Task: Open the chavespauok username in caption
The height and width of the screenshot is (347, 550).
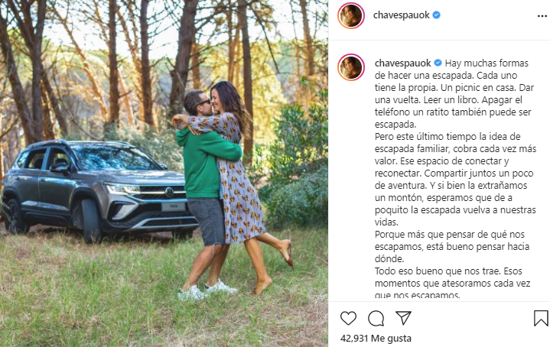Action: click(402, 63)
